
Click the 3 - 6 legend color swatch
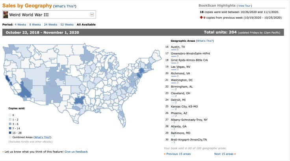(10, 124)
